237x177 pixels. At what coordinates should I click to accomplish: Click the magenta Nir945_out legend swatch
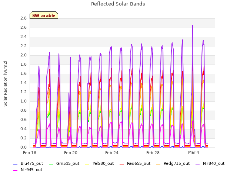click(x=16, y=170)
